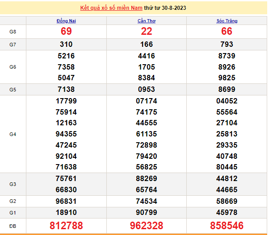Screen dimensions: 273x235
Task: Click the G5 number 8699
Action: (x=227, y=89)
